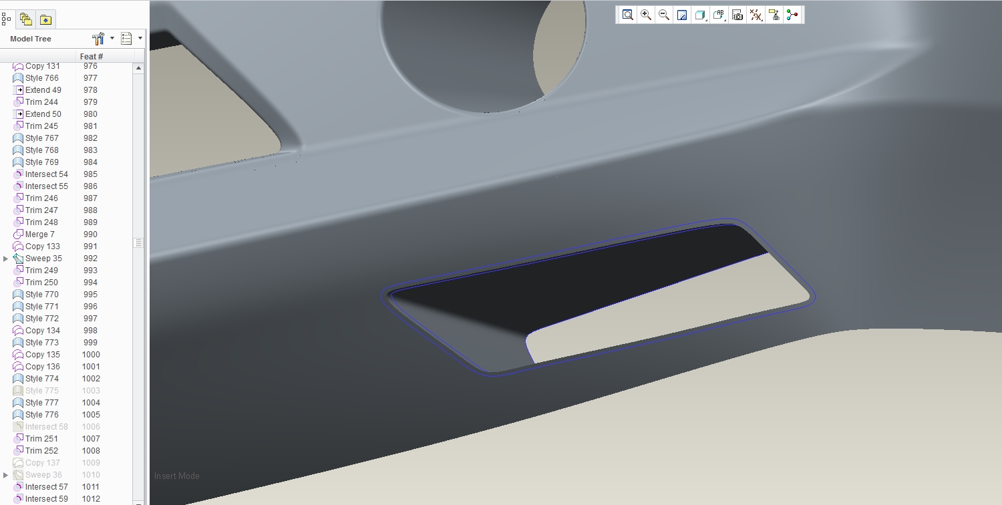
Task: Select Trim 248 tree row
Action: point(41,222)
